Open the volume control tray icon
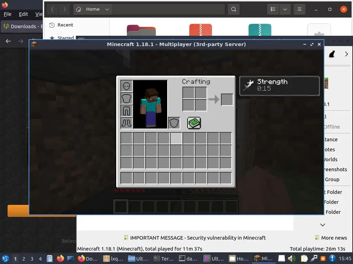The width and height of the screenshot is (353, 264). coord(292,258)
